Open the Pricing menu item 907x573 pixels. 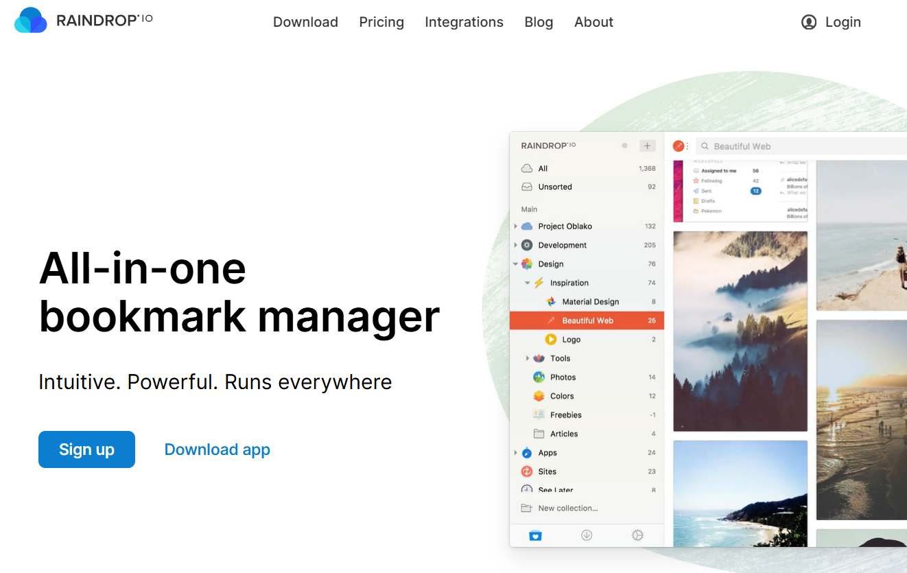(x=381, y=22)
